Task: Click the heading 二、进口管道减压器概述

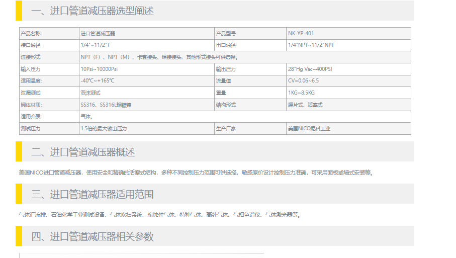Action: (x=83, y=152)
